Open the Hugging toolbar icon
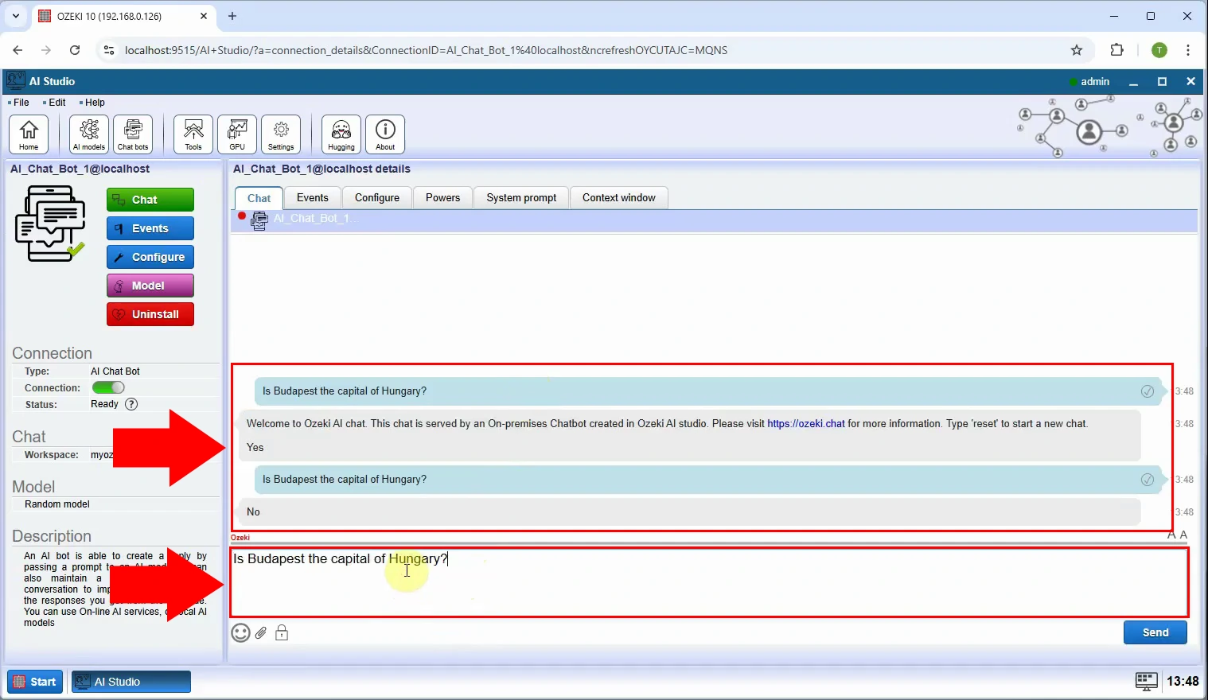Screen dimensions: 1208x700 click(x=341, y=134)
